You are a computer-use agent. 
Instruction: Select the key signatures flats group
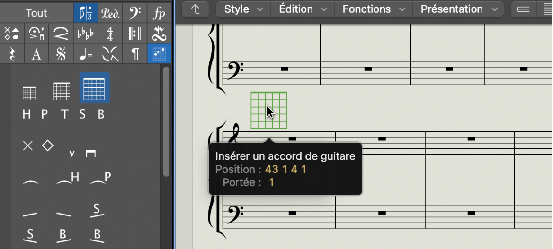(86, 34)
